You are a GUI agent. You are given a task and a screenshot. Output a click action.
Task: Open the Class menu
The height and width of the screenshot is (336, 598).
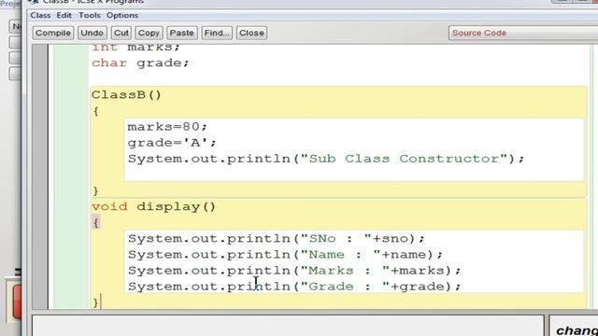(x=40, y=15)
